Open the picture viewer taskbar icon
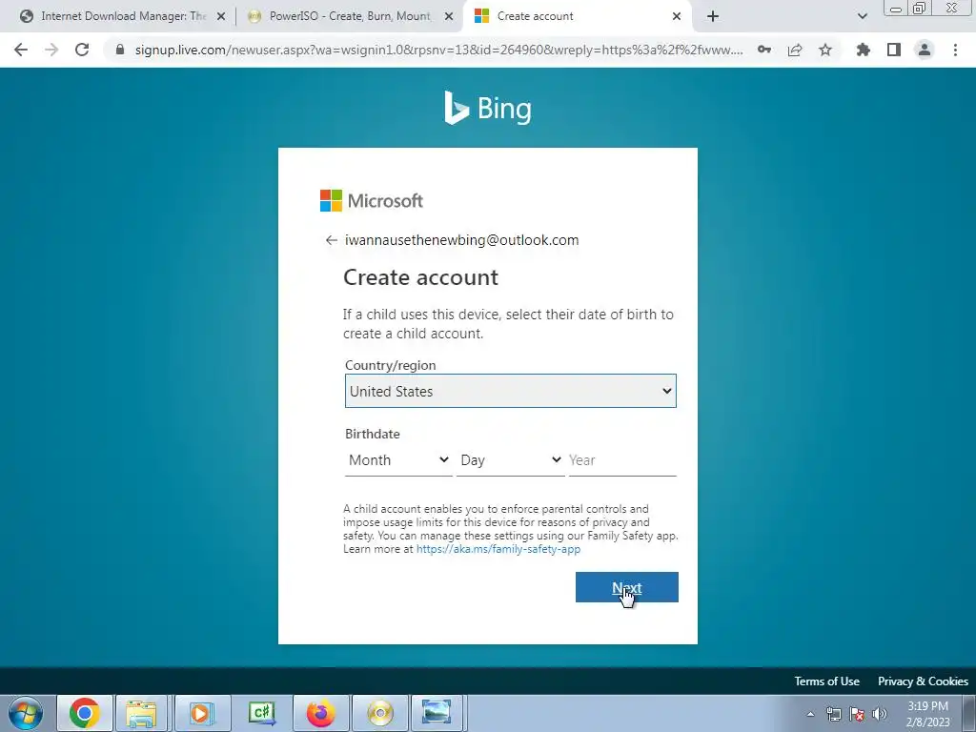Screen dimensions: 976x732 [437, 713]
